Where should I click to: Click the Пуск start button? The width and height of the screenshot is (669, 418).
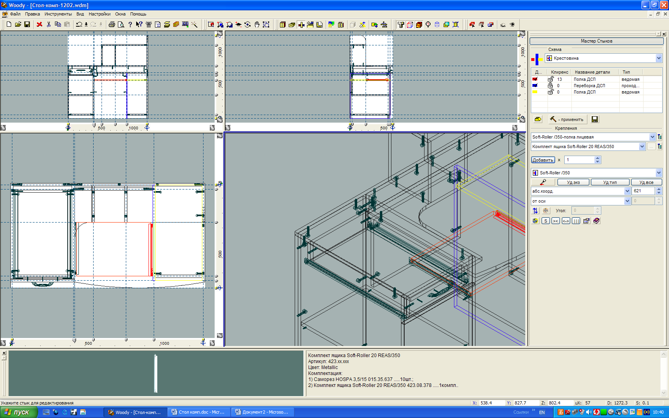click(x=18, y=412)
